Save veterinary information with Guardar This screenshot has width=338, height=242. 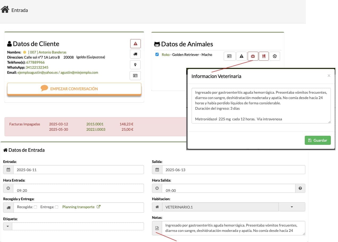click(318, 140)
